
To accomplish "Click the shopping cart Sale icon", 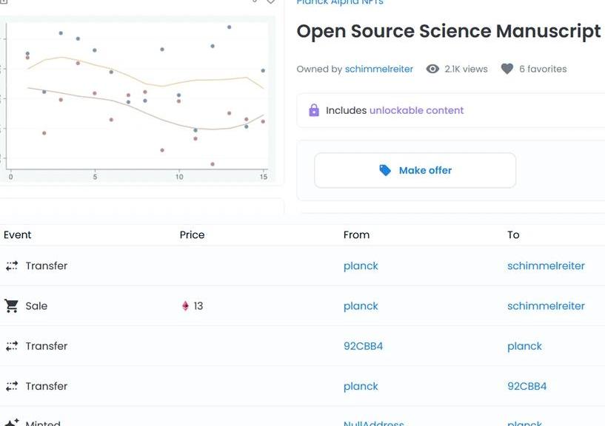I will (x=11, y=305).
